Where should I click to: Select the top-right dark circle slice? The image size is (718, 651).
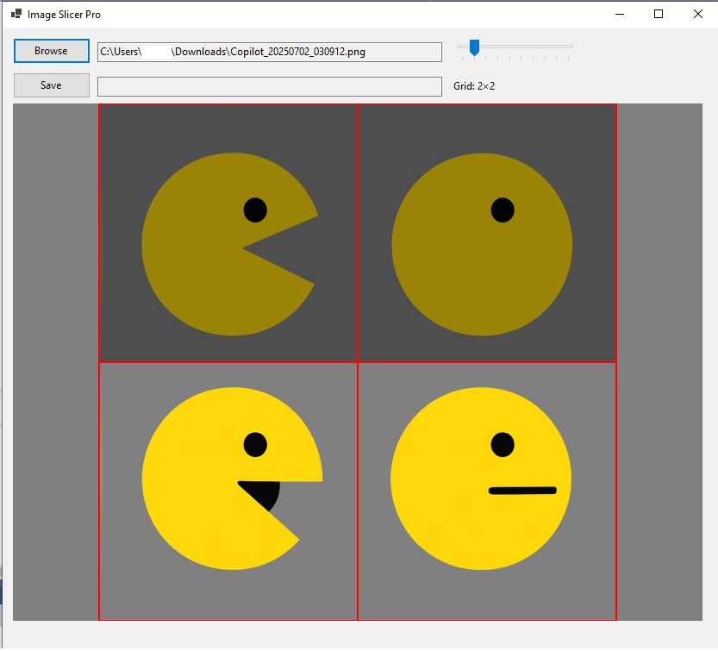[487, 233]
